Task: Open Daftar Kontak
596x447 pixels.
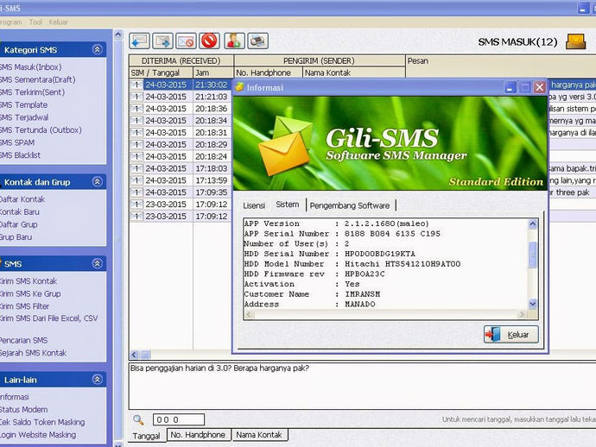Action: (x=22, y=199)
